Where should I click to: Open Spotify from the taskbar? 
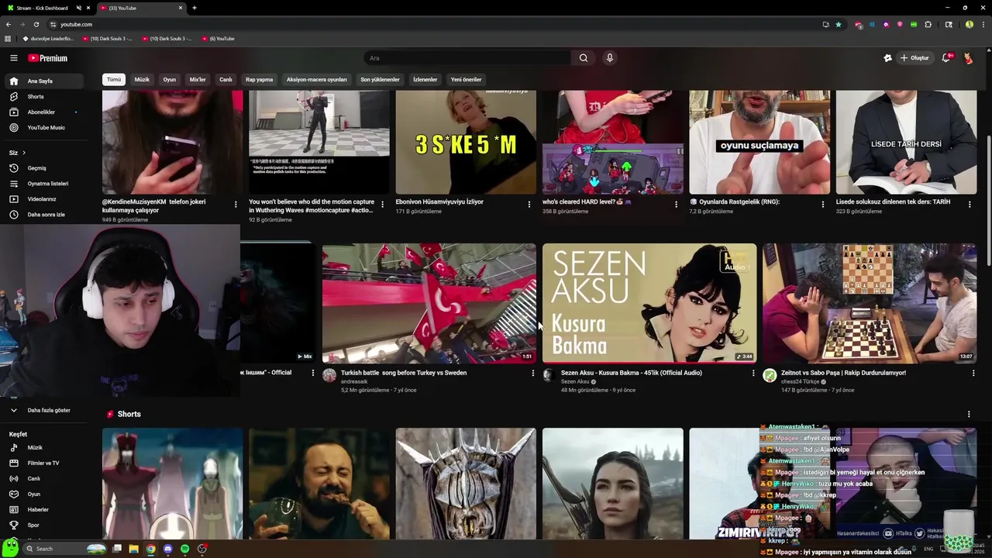184,549
